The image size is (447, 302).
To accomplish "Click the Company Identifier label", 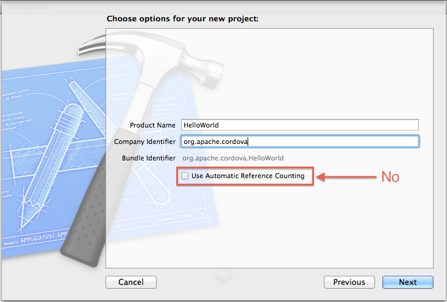I will coord(145,142).
